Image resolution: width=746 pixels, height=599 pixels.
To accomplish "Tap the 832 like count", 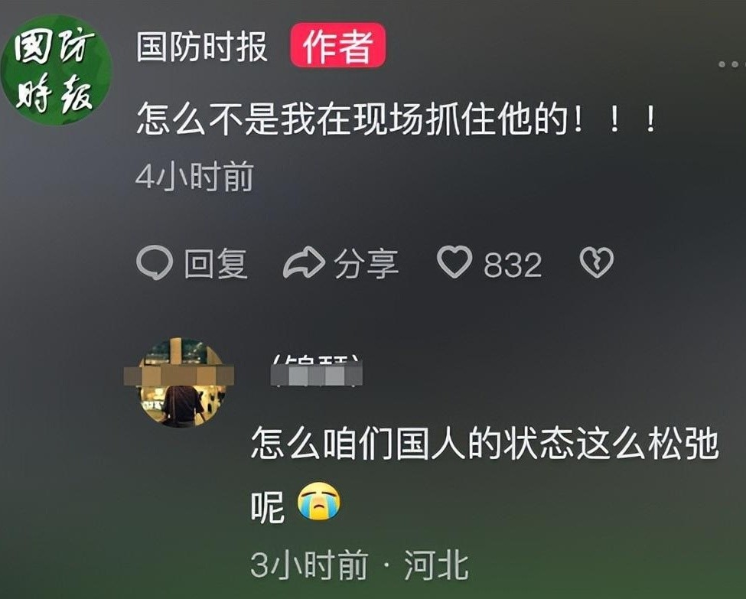I will click(513, 265).
